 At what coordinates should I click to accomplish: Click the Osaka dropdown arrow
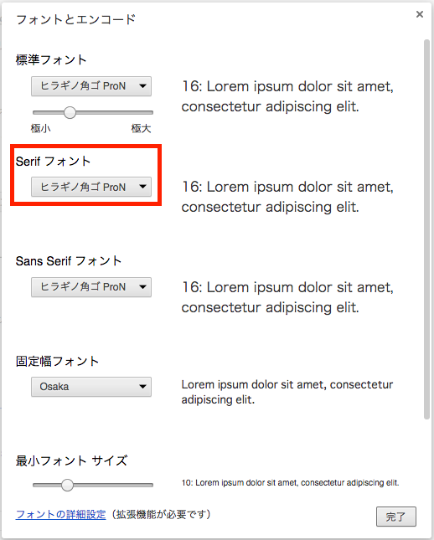(142, 387)
